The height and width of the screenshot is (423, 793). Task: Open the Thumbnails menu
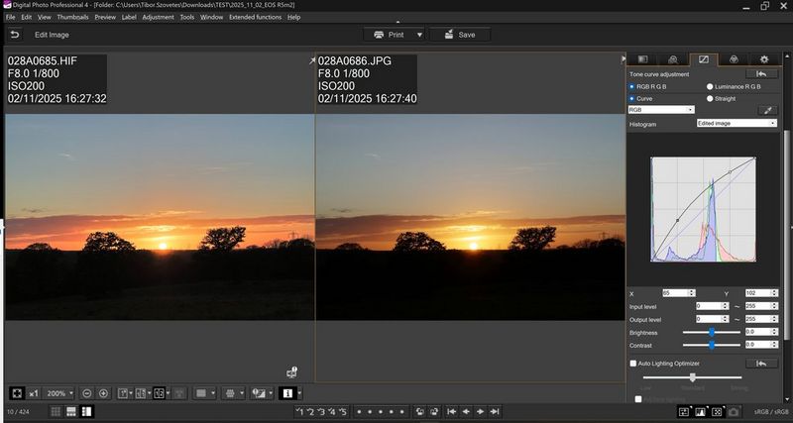tap(72, 17)
